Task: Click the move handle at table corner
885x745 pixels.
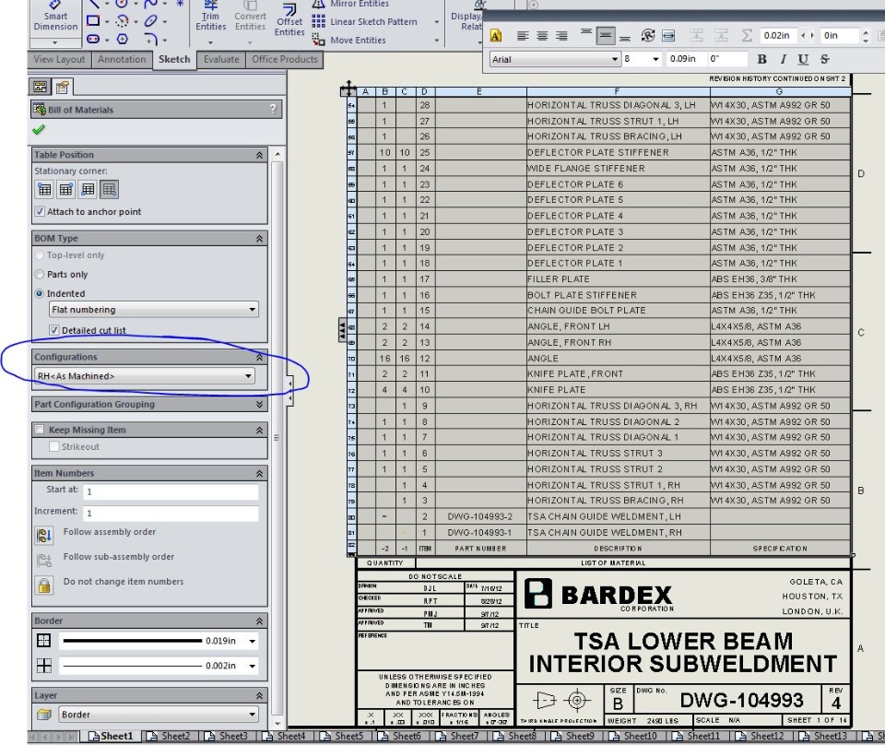Action: (348, 89)
